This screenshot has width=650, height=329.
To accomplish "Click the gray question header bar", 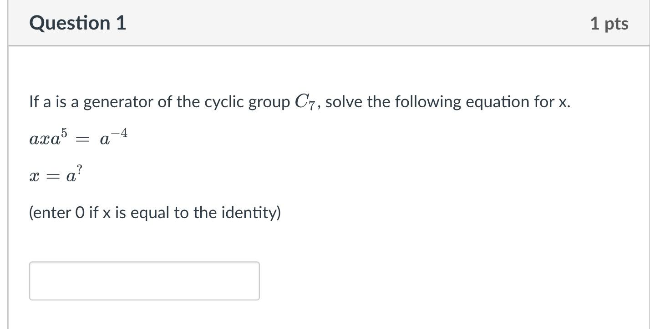I will pyautogui.click(x=329, y=23).
